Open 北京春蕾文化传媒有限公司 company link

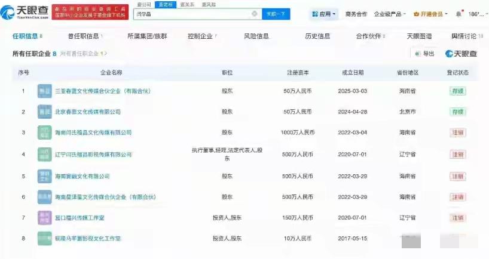88,112
